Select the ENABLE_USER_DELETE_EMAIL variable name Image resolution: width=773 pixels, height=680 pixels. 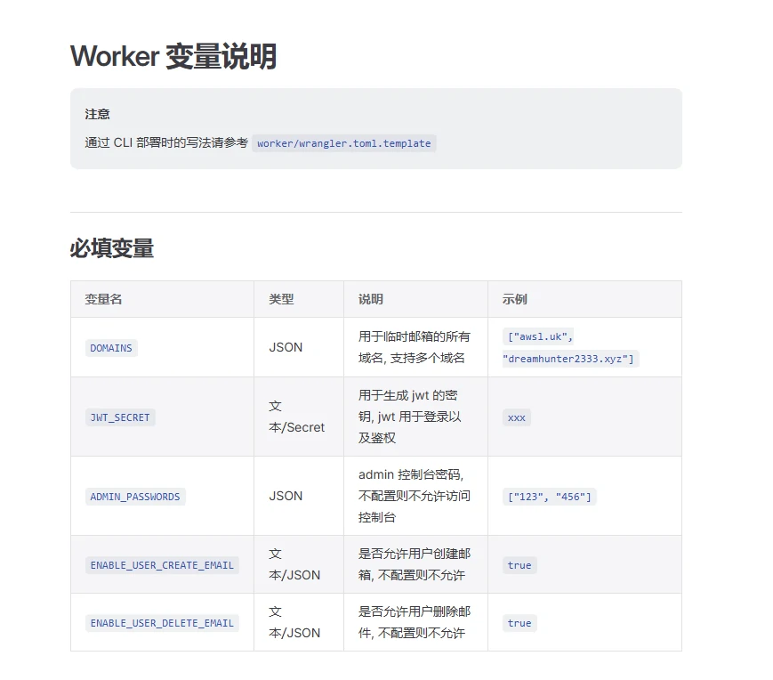(x=162, y=623)
